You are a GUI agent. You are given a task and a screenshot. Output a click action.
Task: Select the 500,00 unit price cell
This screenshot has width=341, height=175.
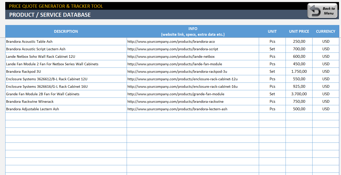(299, 109)
